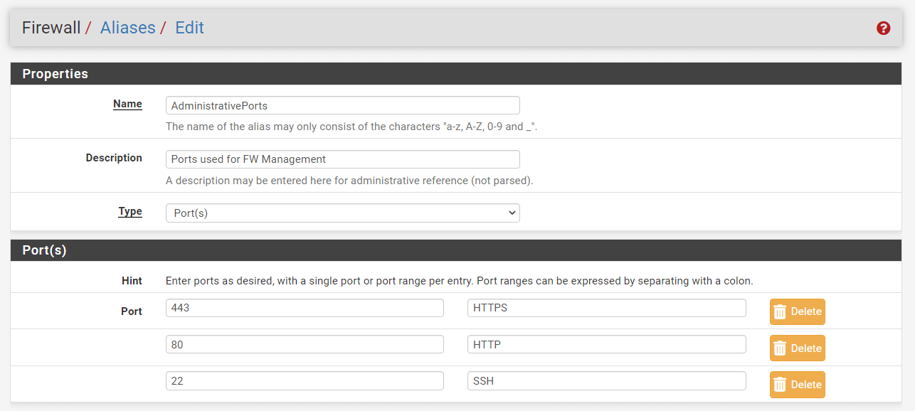Click the Properties section header
The height and width of the screenshot is (411, 915).
point(456,74)
